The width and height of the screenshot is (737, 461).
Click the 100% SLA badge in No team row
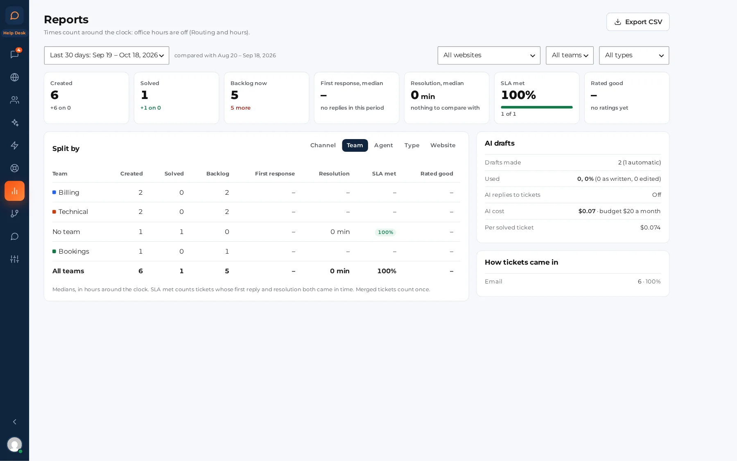coord(385,232)
